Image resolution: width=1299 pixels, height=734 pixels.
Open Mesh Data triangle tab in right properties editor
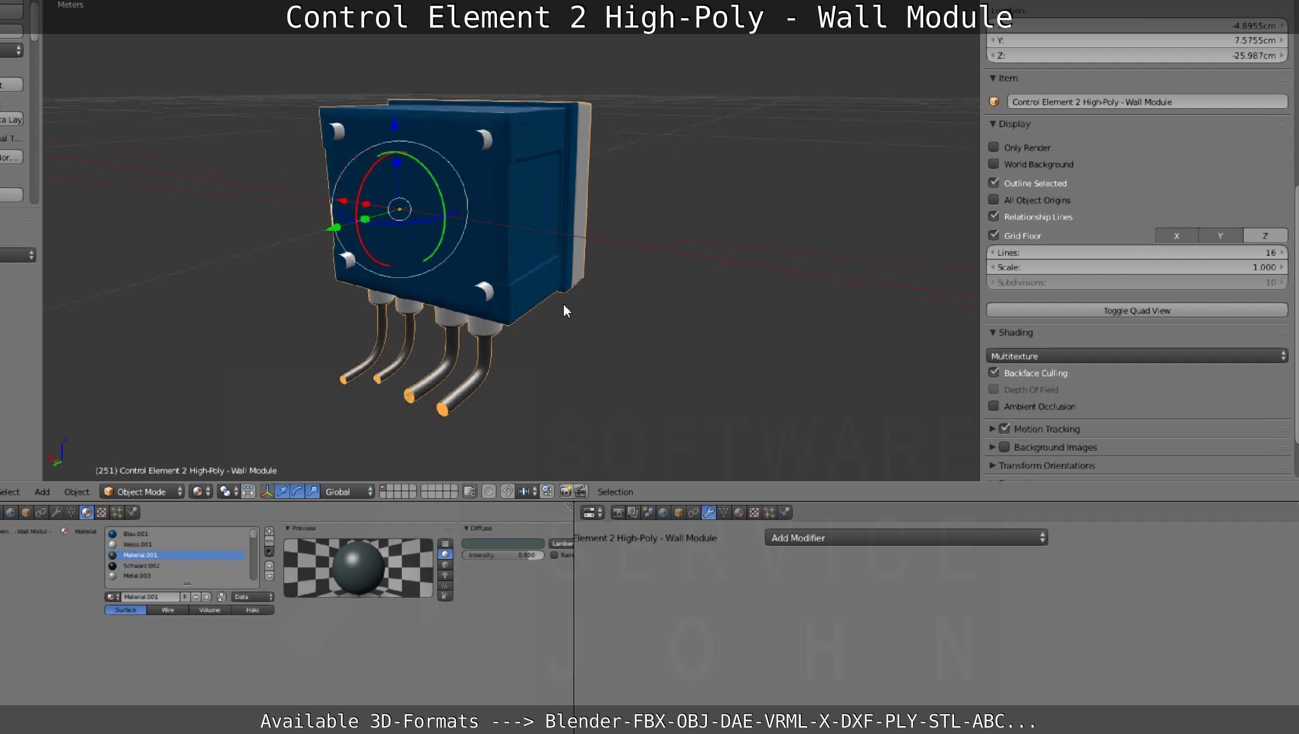[x=724, y=513]
